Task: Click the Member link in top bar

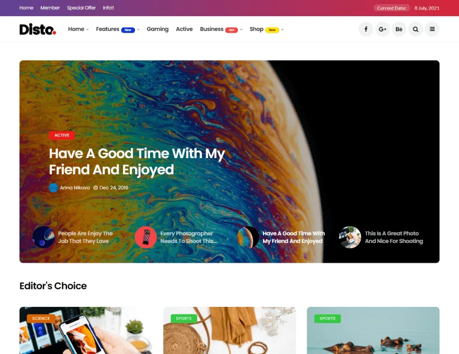Action: [50, 8]
